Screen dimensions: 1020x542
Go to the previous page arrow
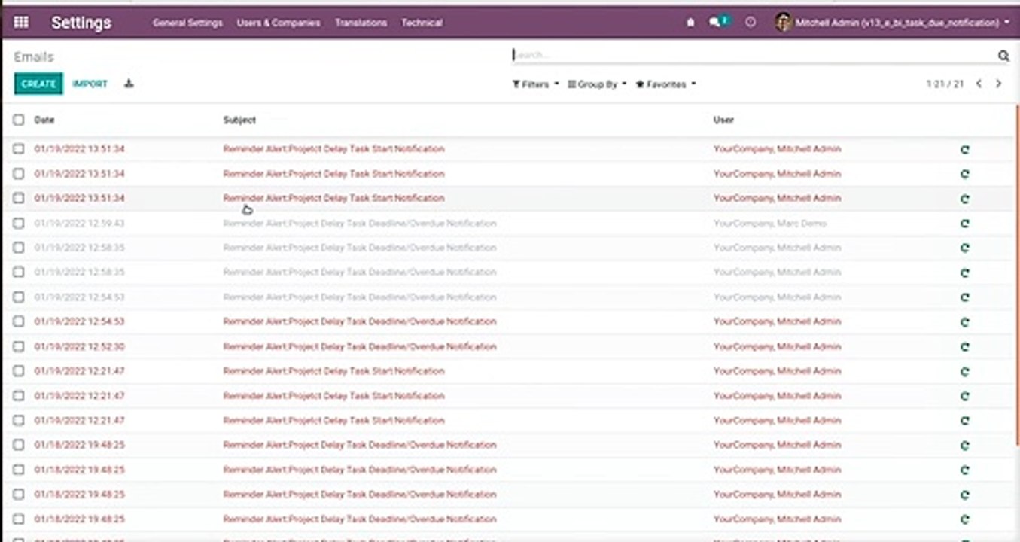[x=979, y=84]
